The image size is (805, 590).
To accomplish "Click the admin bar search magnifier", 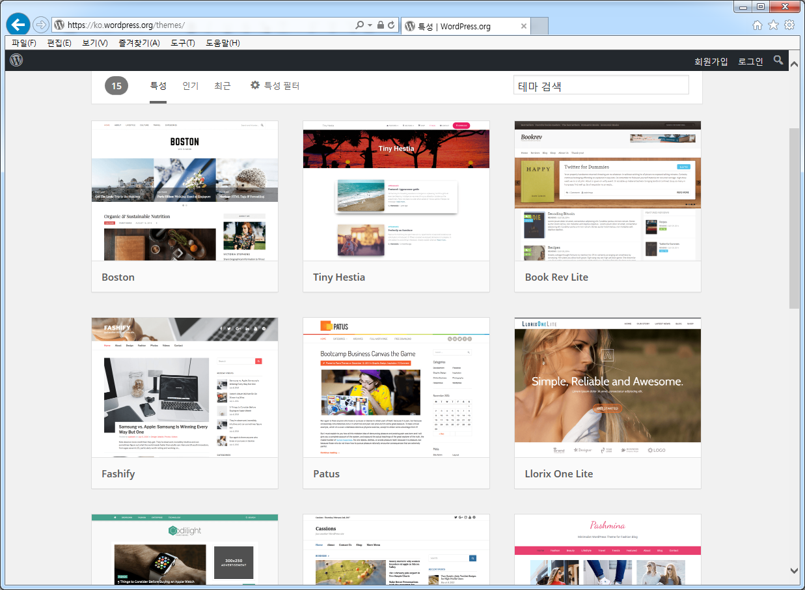I will (x=778, y=61).
